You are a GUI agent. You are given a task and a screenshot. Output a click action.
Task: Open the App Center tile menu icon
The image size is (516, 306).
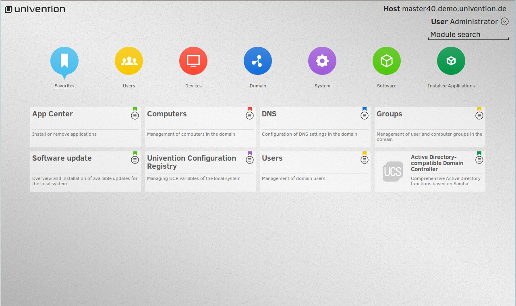pos(135,116)
